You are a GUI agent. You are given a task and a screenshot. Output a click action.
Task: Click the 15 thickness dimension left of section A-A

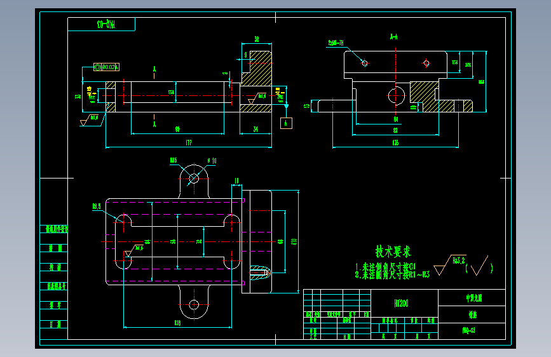point(307,105)
